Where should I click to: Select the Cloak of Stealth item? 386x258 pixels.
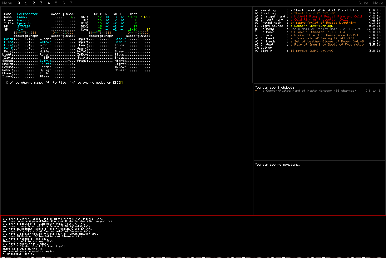click(x=319, y=32)
